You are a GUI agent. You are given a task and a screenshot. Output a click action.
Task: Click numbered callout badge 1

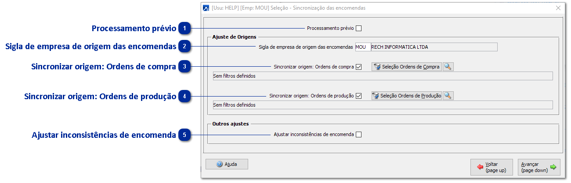click(x=185, y=29)
